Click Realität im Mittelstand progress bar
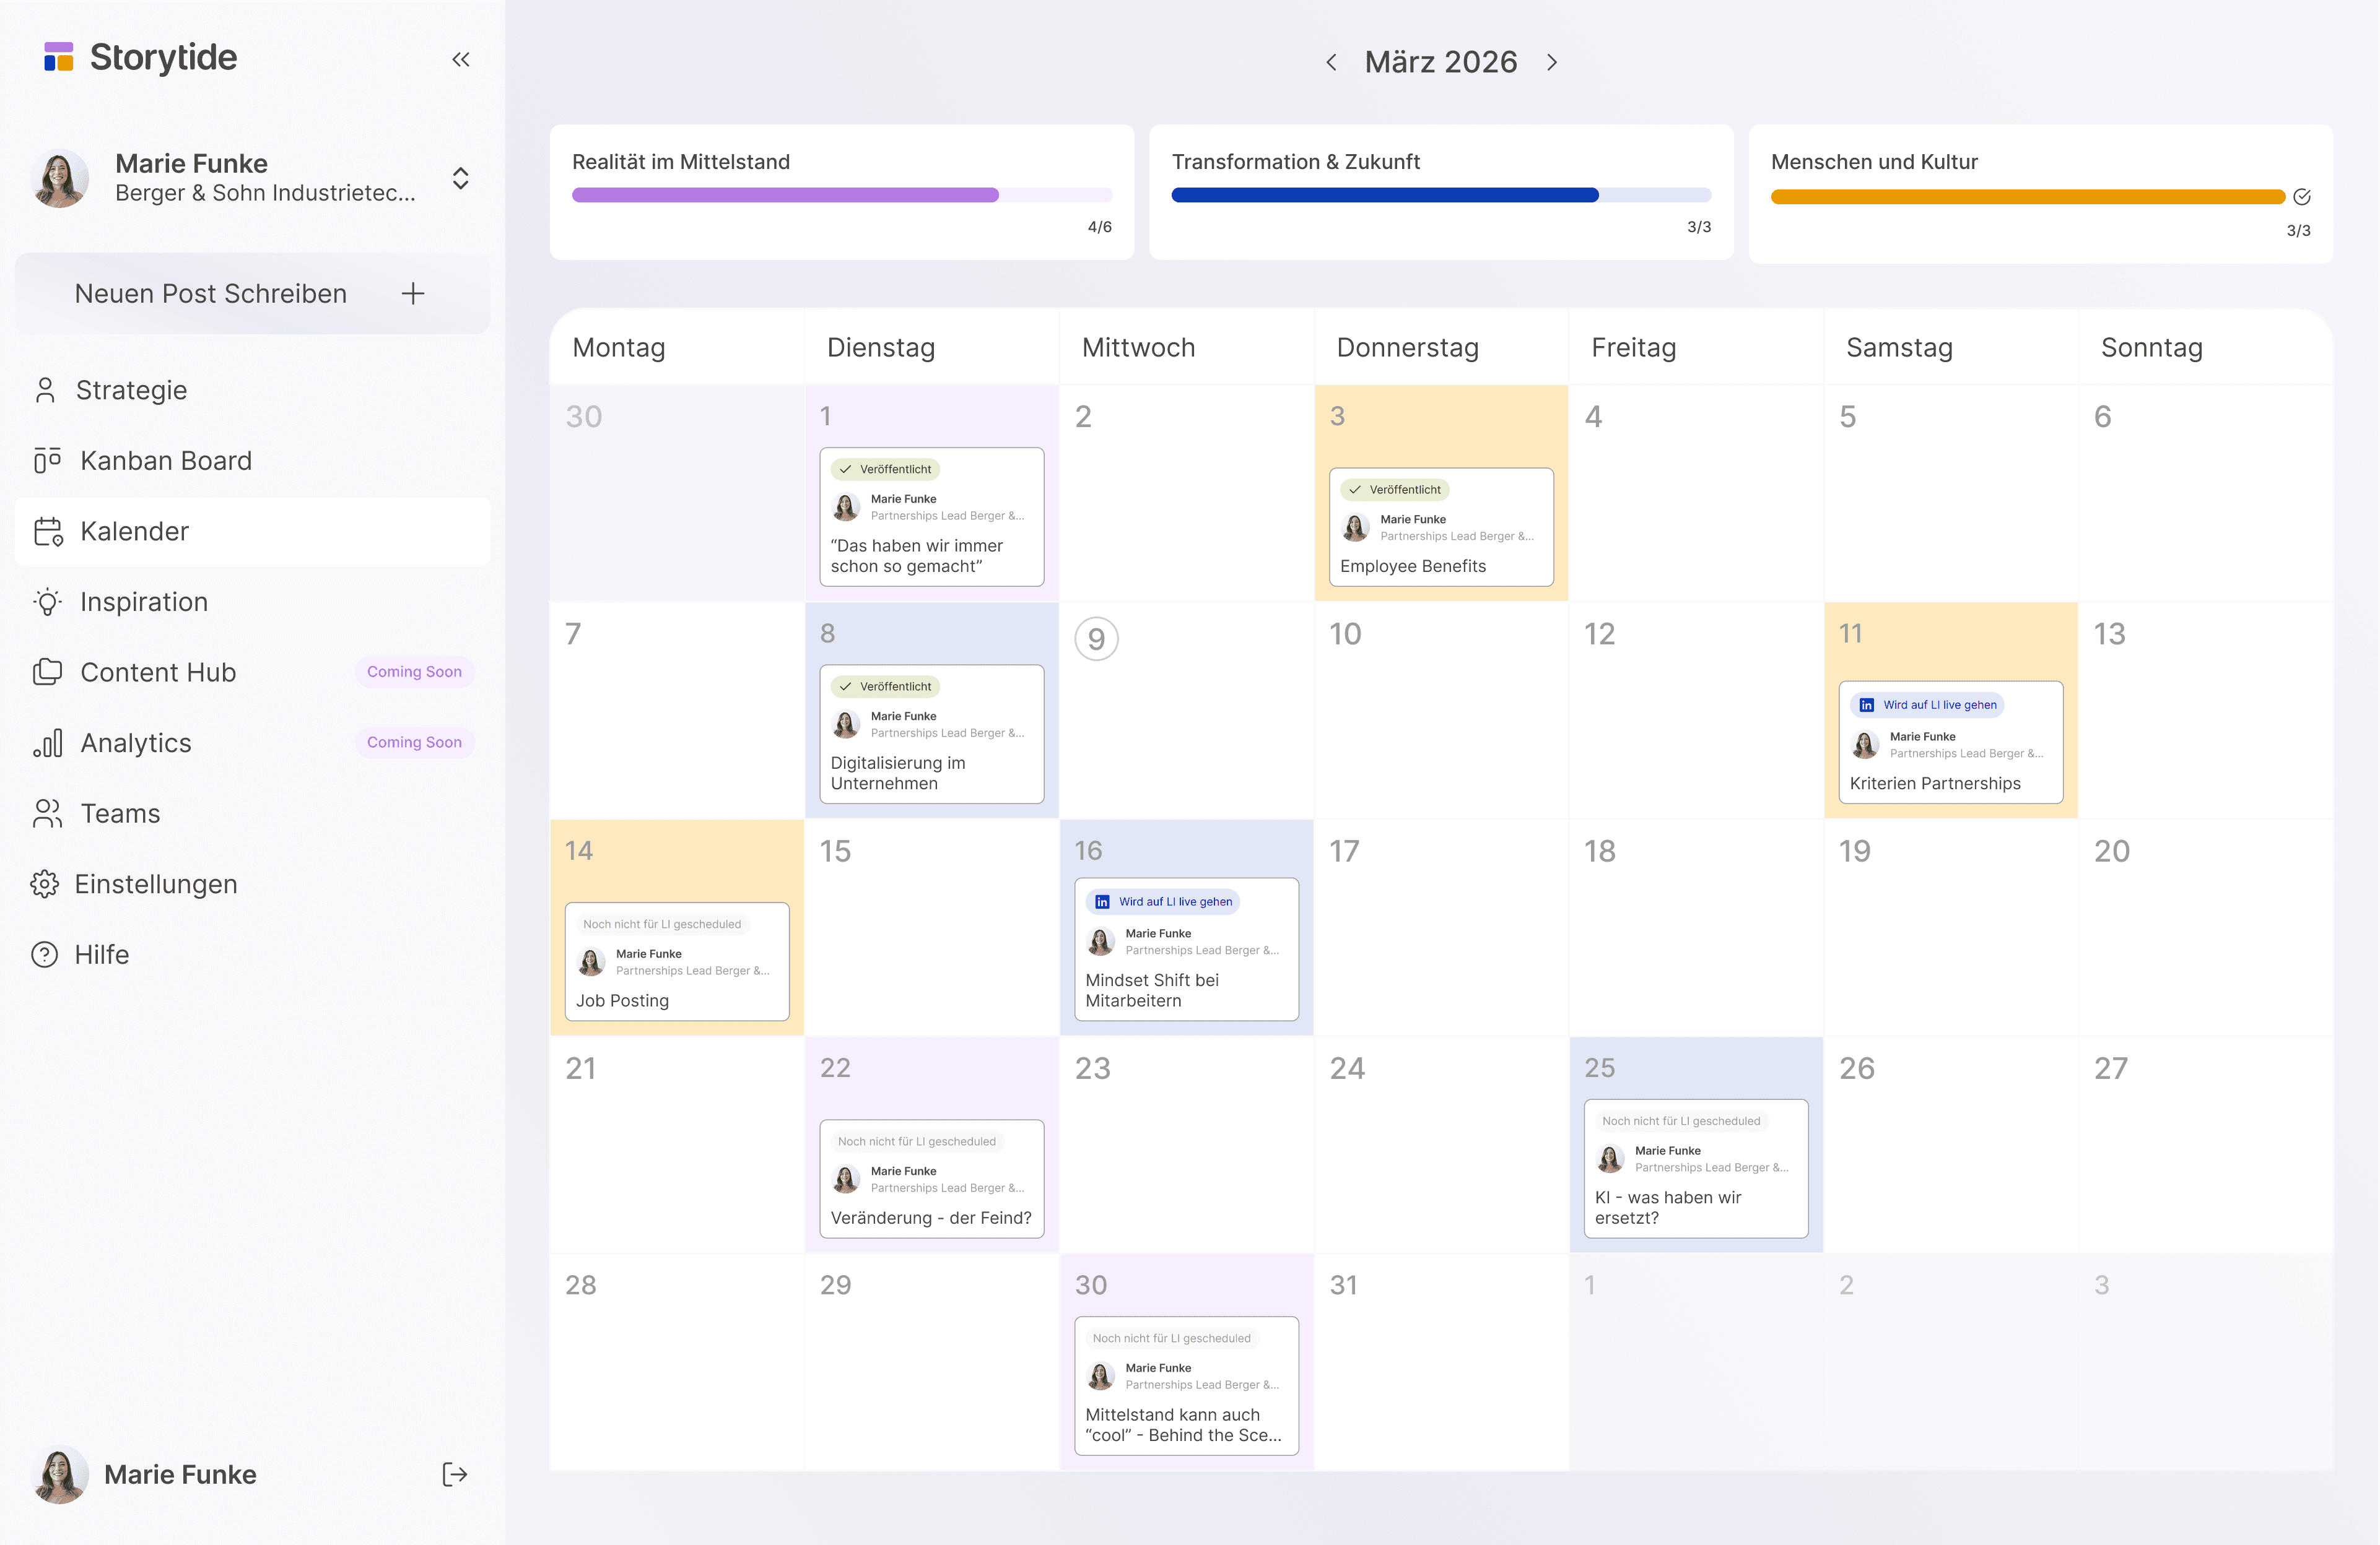2380x1545 pixels. tap(841, 195)
